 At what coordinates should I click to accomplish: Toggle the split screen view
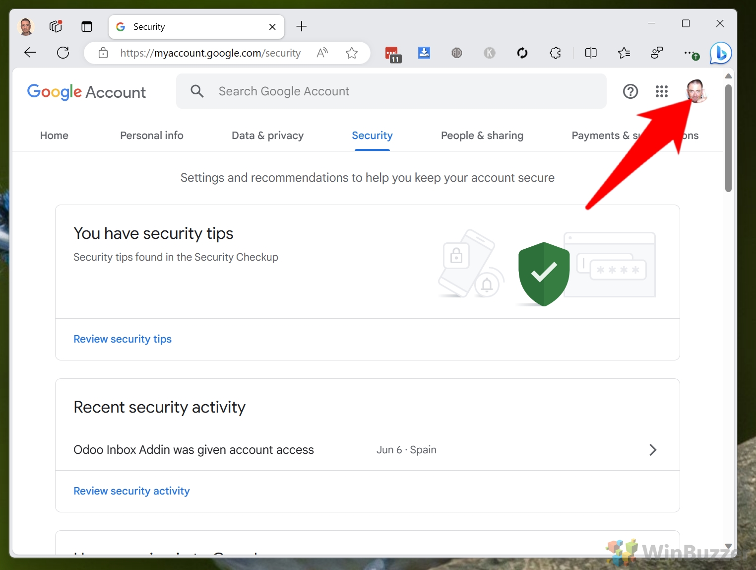coord(591,53)
